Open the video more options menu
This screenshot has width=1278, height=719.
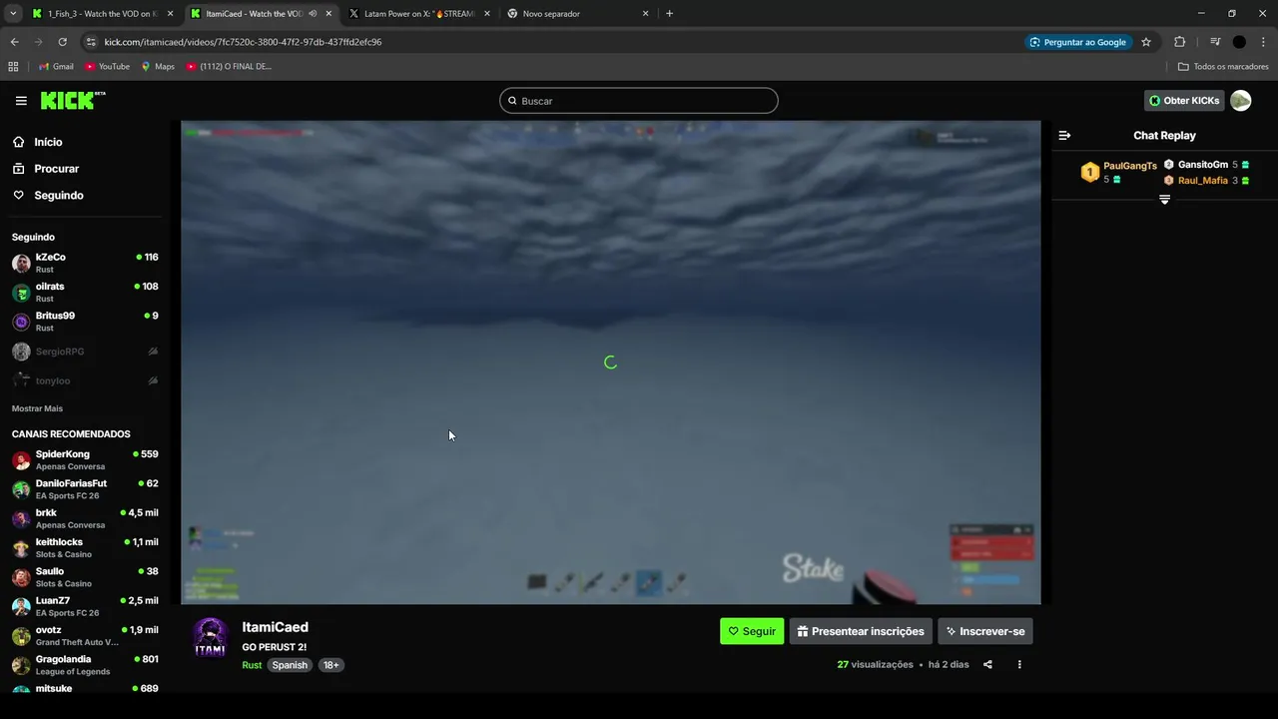[x=1019, y=665]
